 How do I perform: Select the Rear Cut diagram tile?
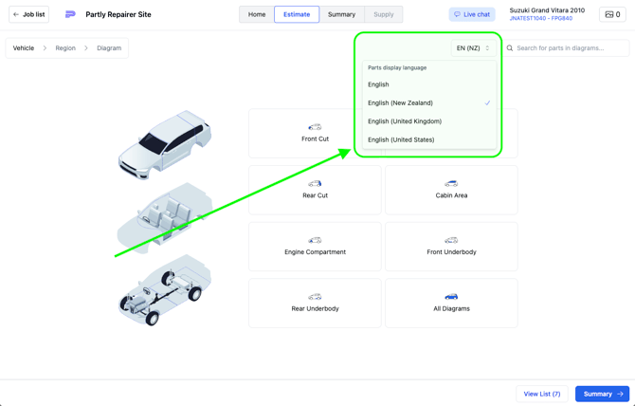click(315, 190)
